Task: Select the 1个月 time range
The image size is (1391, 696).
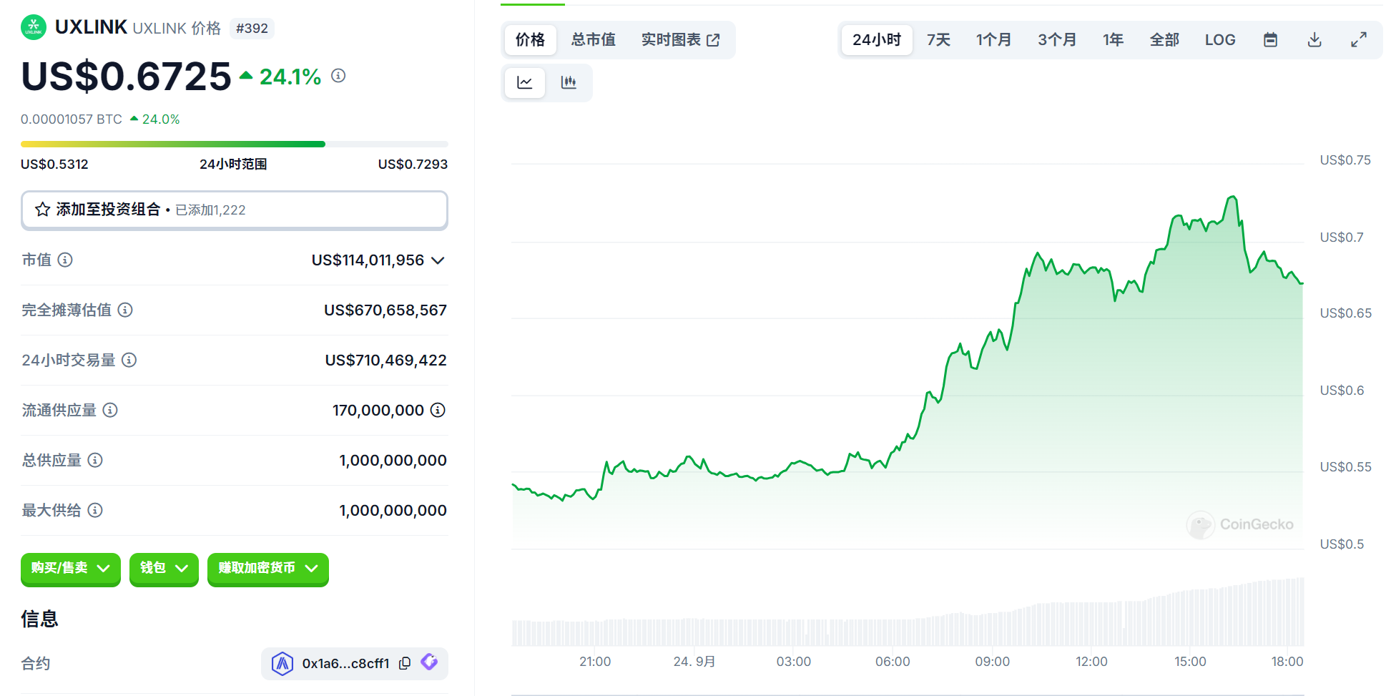Action: [994, 40]
